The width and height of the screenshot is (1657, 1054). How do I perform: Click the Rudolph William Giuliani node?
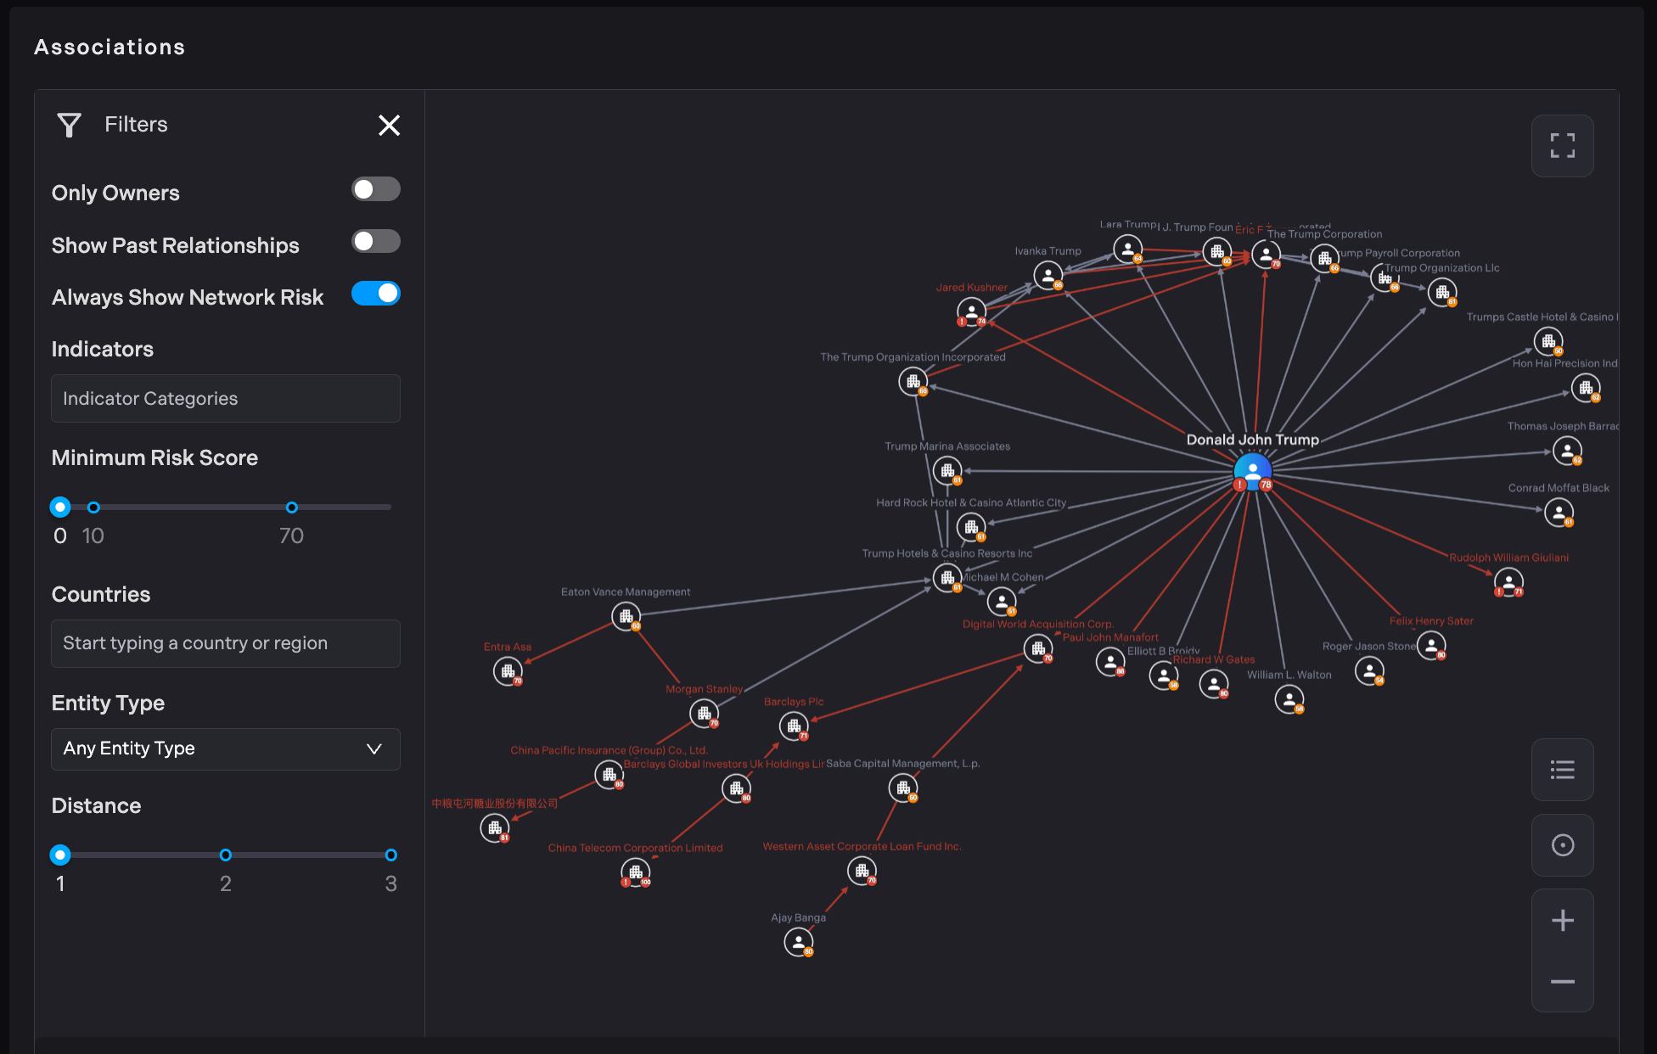click(1508, 582)
